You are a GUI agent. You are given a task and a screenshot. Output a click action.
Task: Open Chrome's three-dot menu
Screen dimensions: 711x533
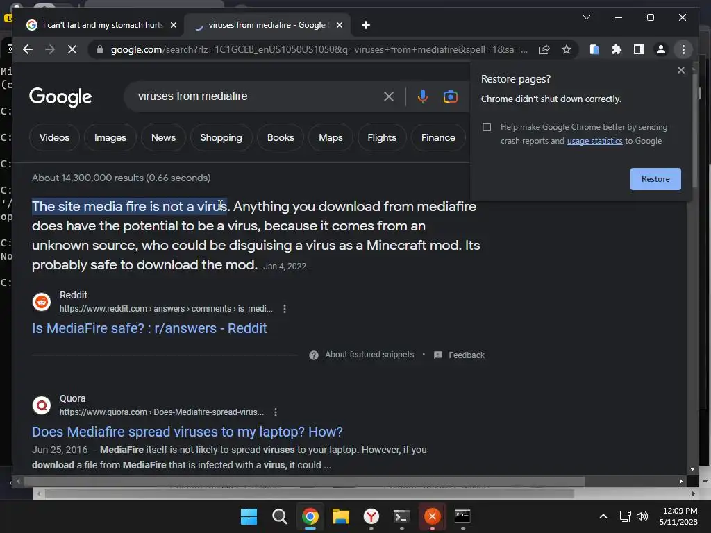pos(683,49)
